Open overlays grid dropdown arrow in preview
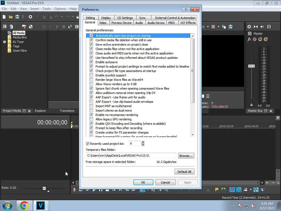Viewport: 281px width, 211px height. pyautogui.click(x=218, y=27)
